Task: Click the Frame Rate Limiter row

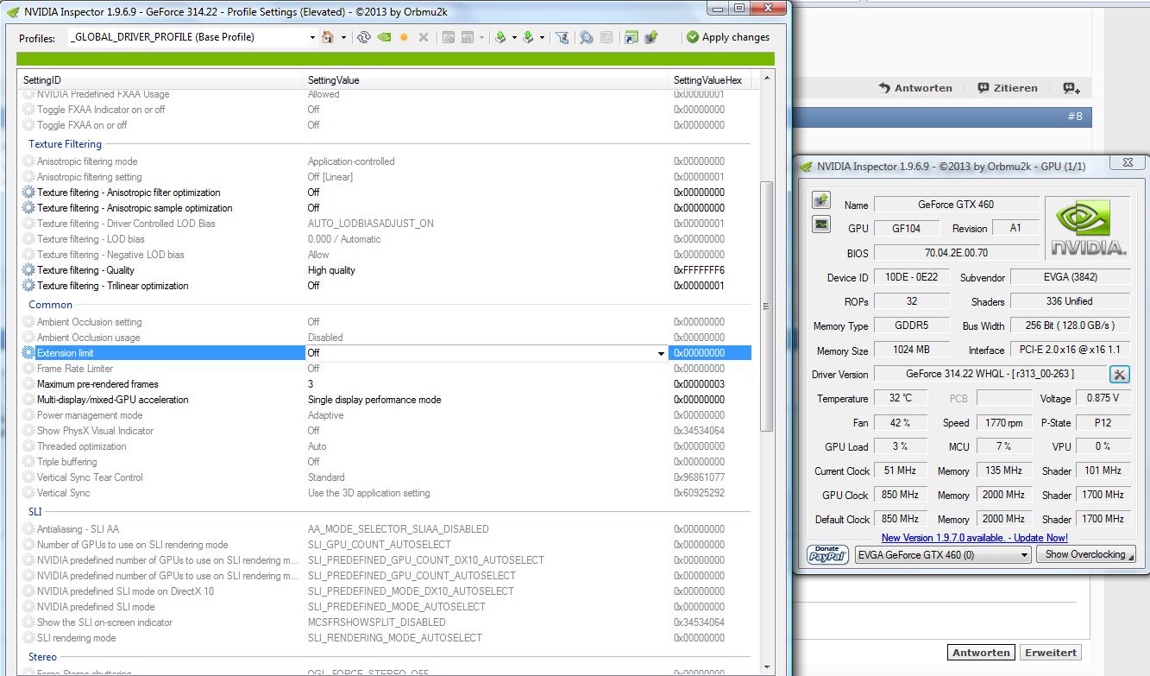Action: [x=386, y=369]
